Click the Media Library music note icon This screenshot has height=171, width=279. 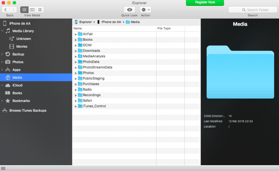coord(8,31)
